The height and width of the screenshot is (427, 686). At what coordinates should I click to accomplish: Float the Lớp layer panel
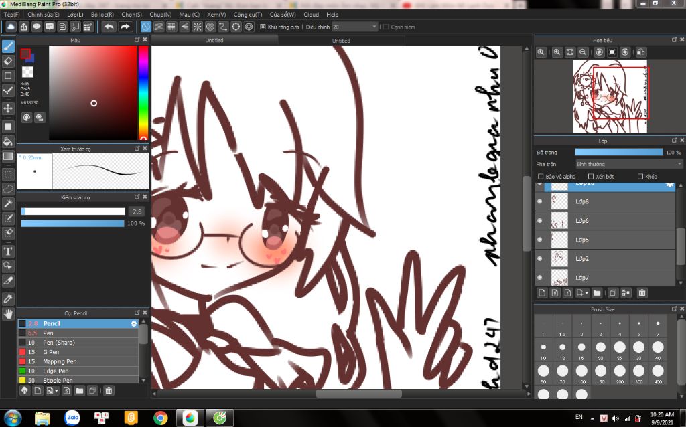[674, 141]
